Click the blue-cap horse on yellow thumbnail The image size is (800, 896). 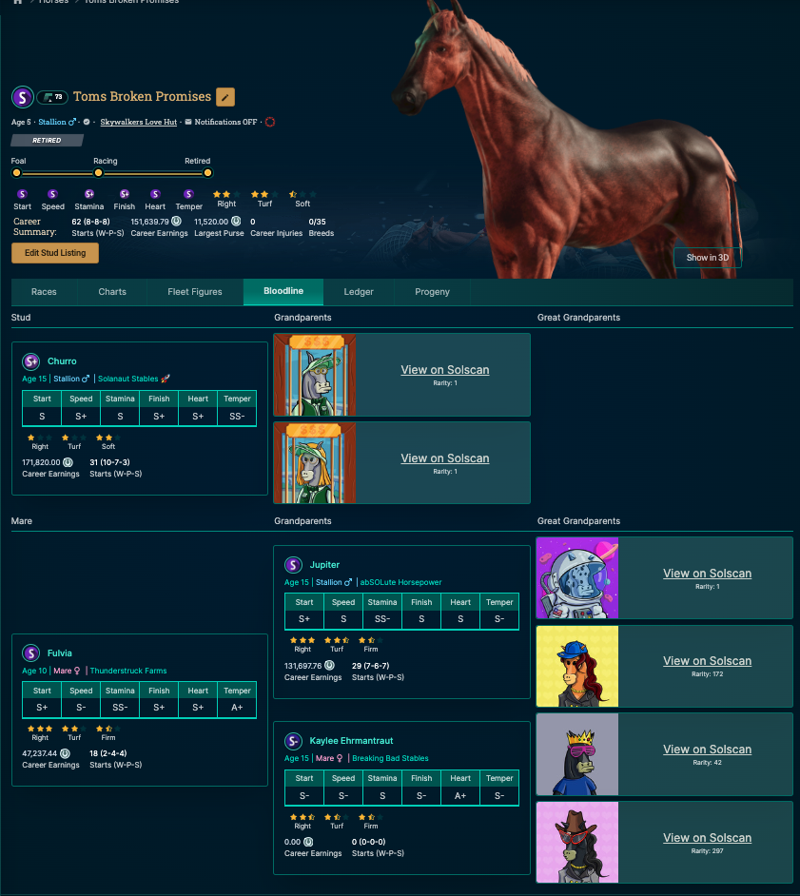577,666
